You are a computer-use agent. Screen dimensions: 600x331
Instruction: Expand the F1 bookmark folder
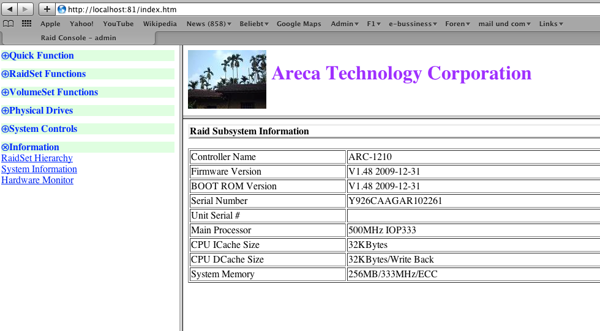click(373, 24)
